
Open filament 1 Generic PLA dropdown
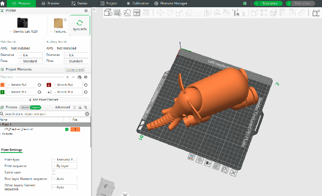tap(21, 85)
